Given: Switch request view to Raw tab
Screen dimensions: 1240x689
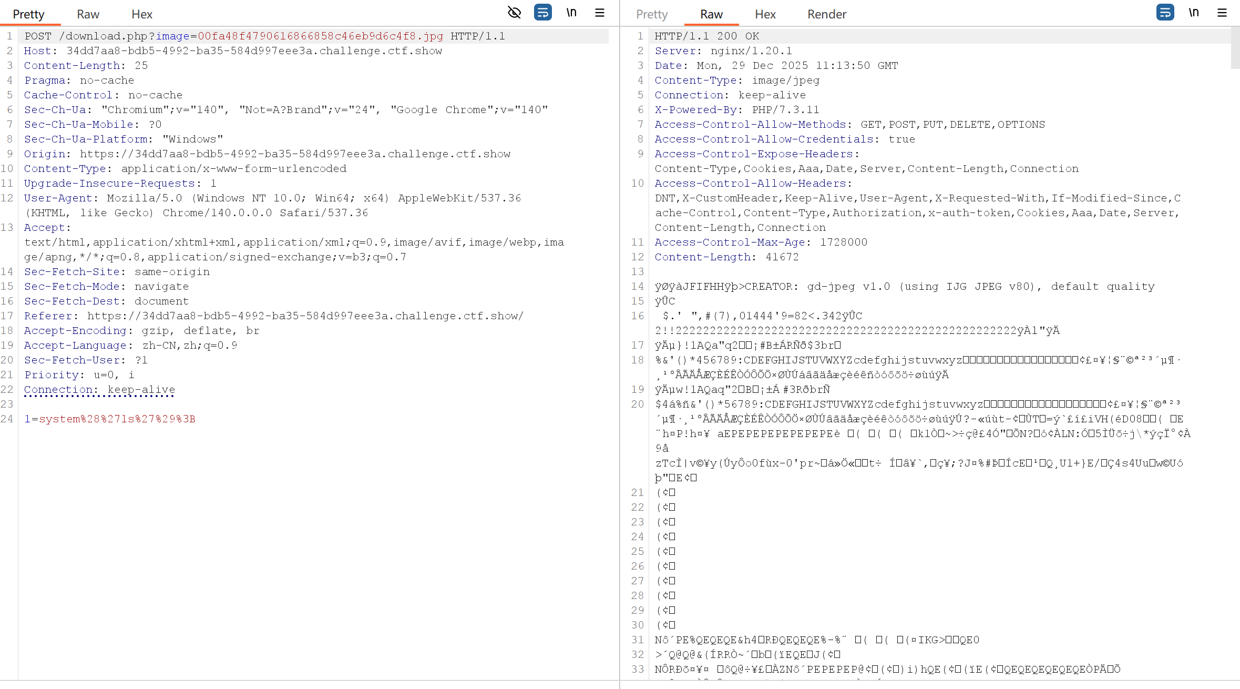Looking at the screenshot, I should pos(88,14).
